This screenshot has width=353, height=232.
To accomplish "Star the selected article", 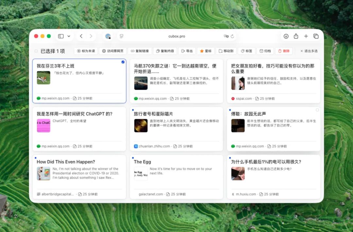I will [206, 51].
